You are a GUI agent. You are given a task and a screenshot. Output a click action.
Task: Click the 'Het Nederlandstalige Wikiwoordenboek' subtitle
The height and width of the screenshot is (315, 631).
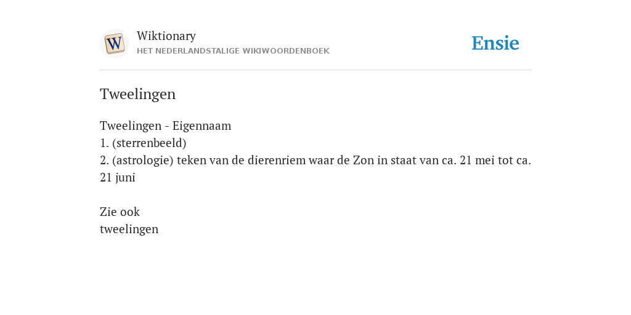(233, 51)
